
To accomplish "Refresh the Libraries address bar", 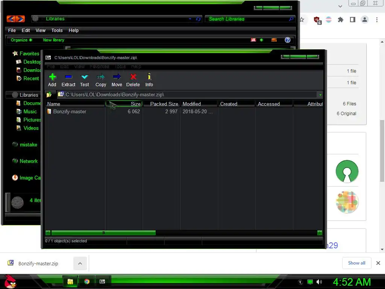I will coord(199,19).
